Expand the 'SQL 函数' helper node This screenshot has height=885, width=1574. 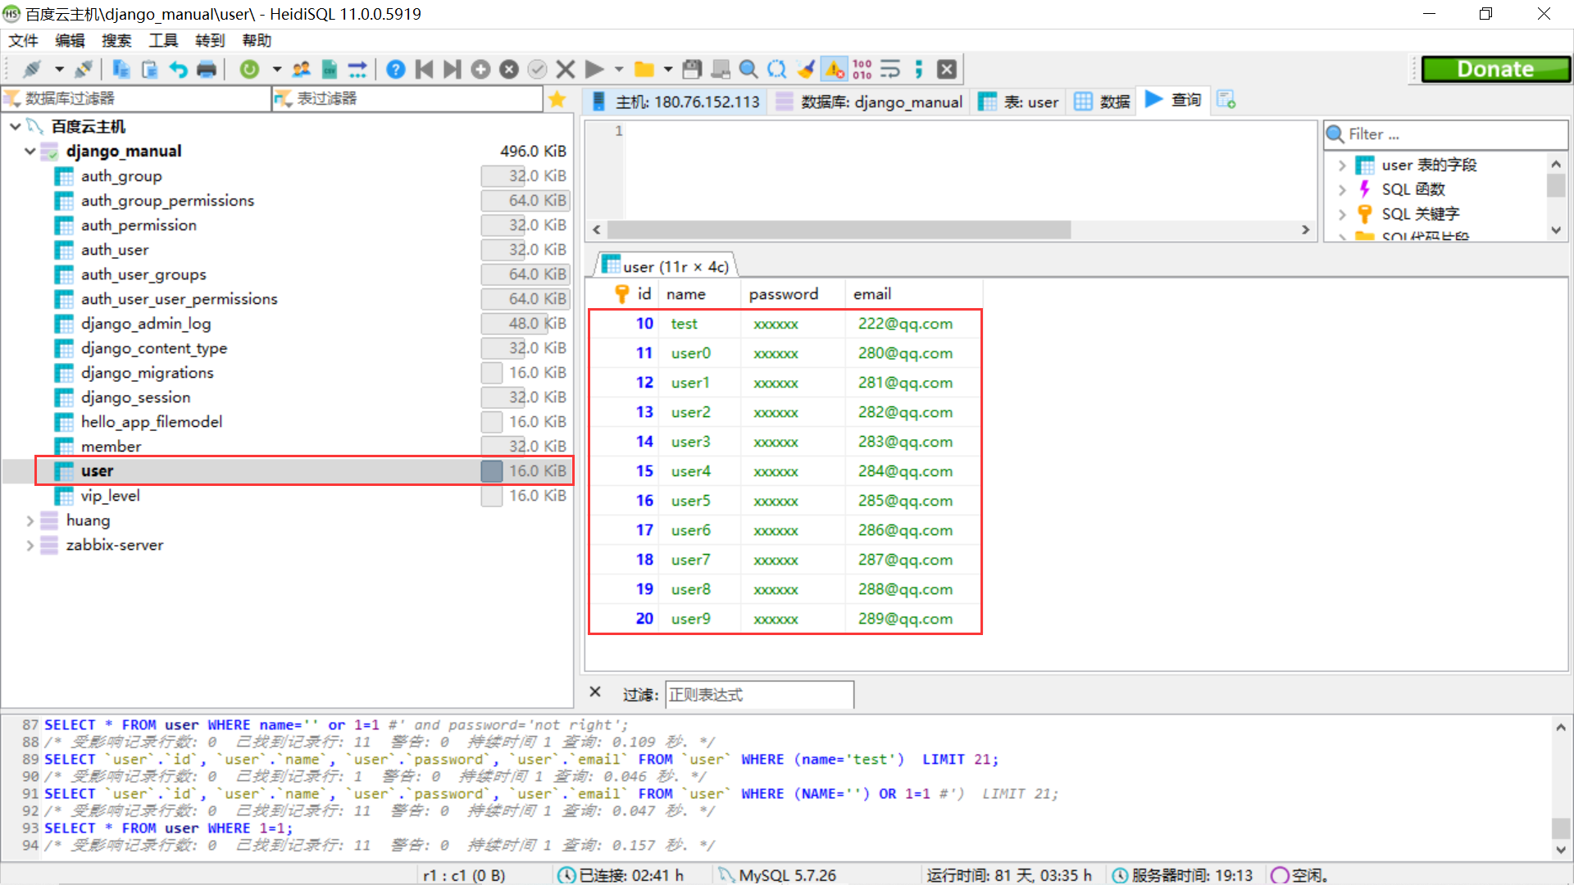(1342, 190)
